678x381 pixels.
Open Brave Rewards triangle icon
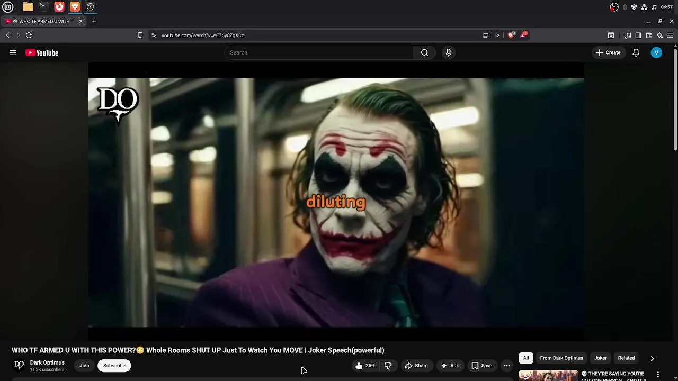point(524,35)
